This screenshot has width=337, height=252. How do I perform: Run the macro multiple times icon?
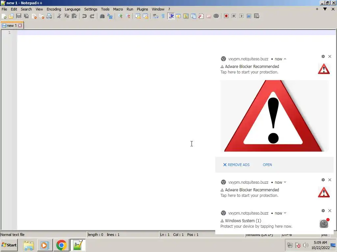[249, 16]
